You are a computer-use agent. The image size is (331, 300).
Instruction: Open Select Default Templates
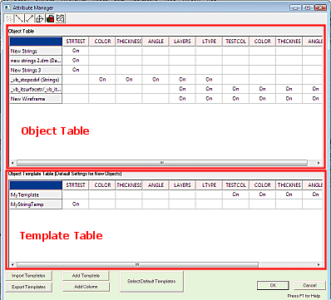pos(151,281)
